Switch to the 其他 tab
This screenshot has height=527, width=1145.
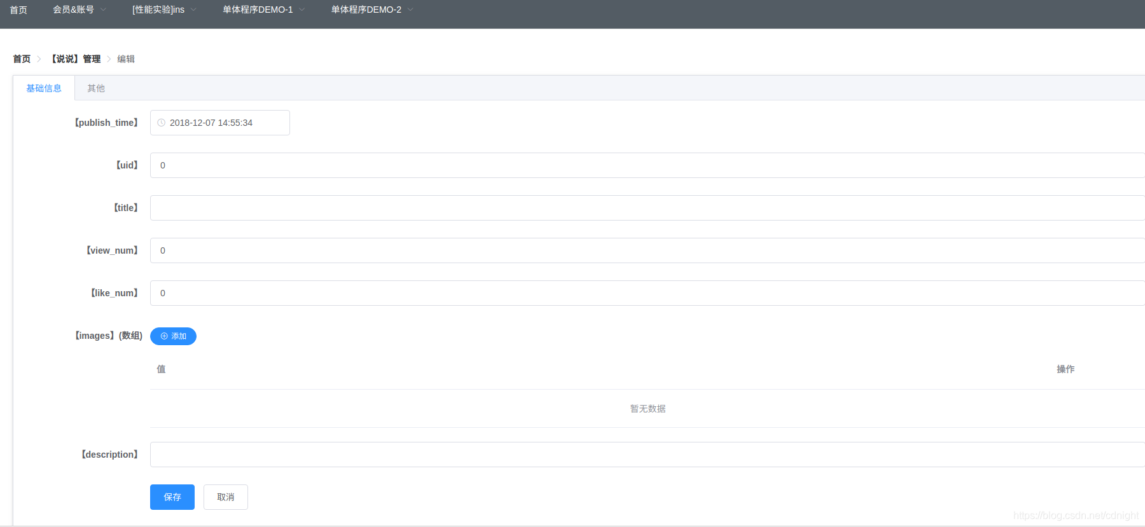[x=96, y=88]
